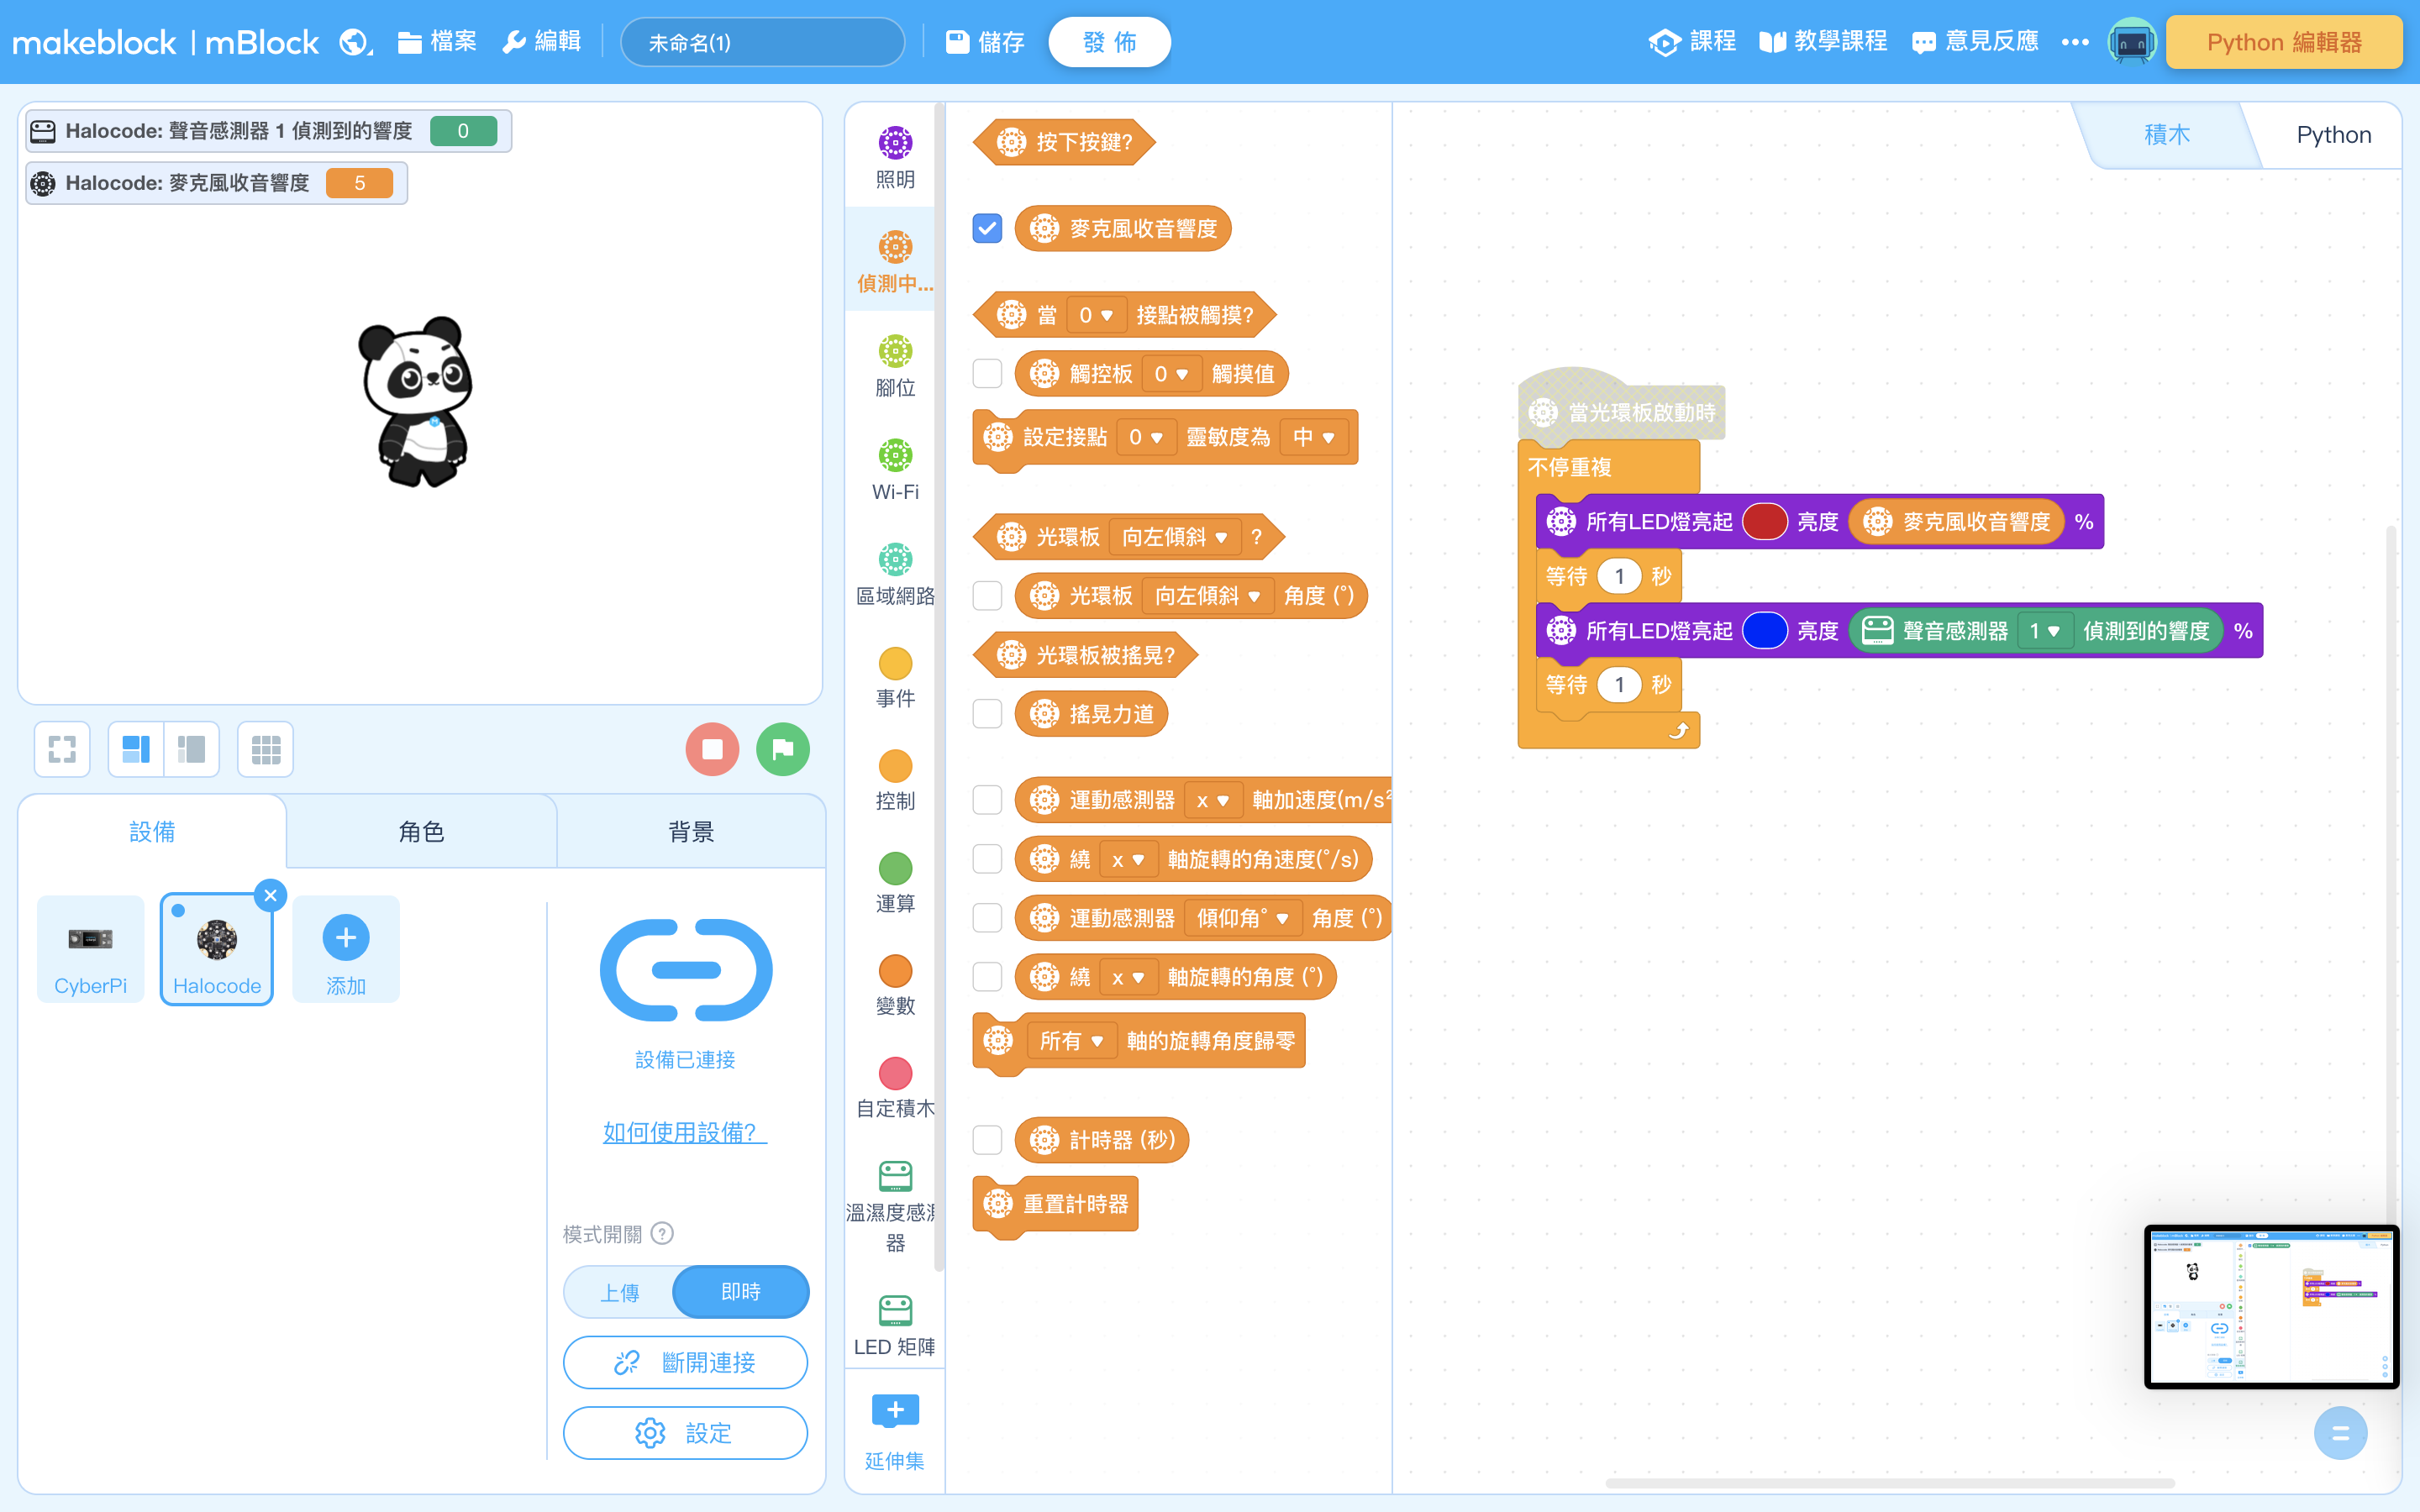Open the 照明 block category
This screenshot has height=1512, width=2420.
tap(895, 157)
